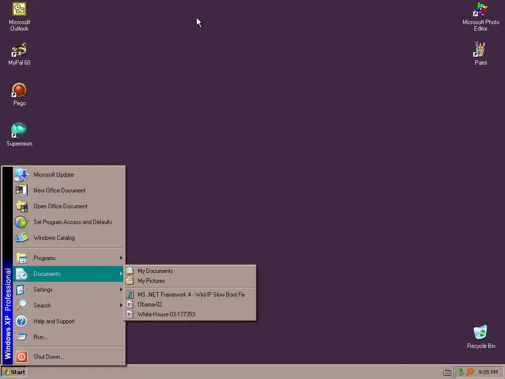Choose Open Office Document entry
The width and height of the screenshot is (505, 379).
[69, 206]
